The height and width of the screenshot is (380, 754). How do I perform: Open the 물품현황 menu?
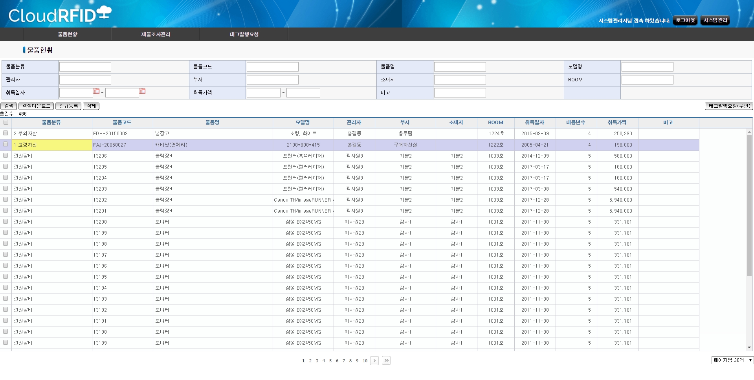[68, 35]
